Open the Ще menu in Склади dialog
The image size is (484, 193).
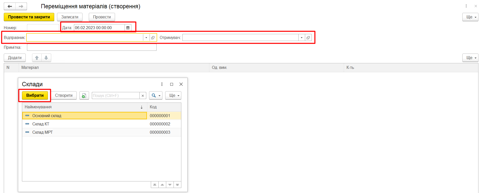[173, 95]
